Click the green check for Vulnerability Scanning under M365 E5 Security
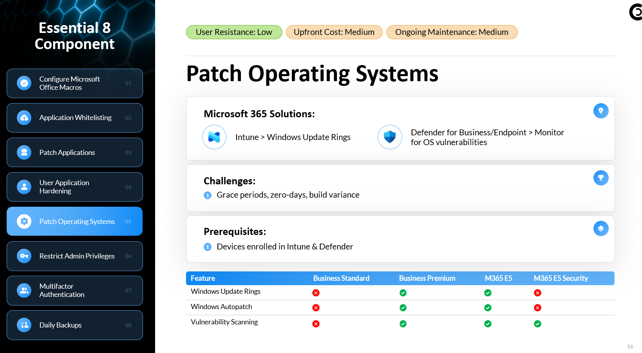This screenshot has width=642, height=353. [537, 324]
